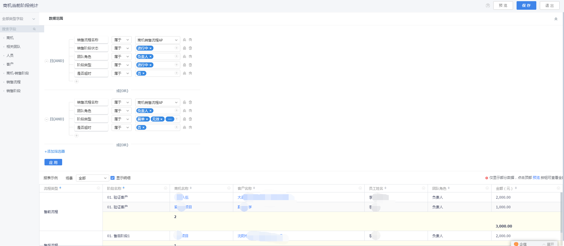The image size is (564, 246).
Task: Click the 预览 button
Action: [503, 6]
